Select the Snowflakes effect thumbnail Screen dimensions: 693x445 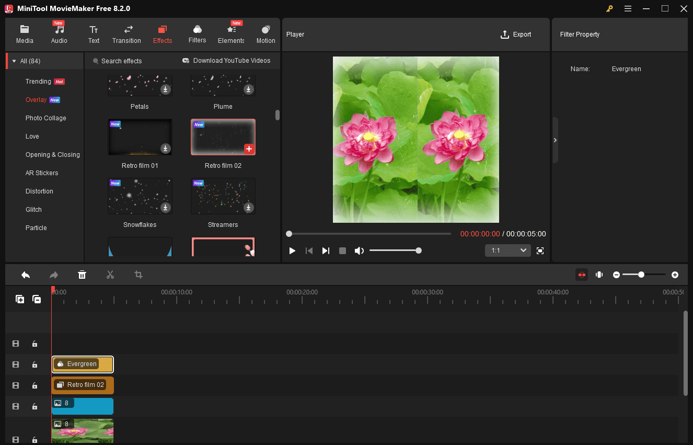[140, 196]
